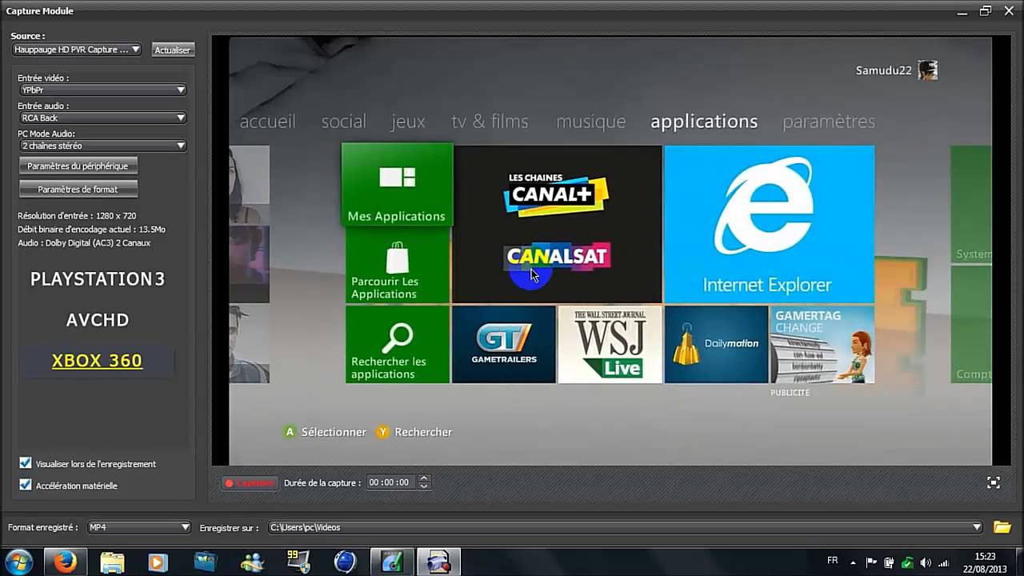Click the FR language indicator
The width and height of the screenshot is (1024, 576).
point(833,561)
